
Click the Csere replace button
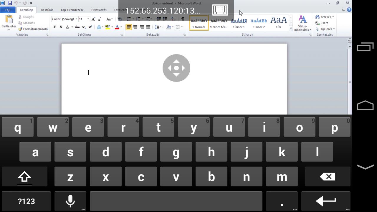[322, 23]
